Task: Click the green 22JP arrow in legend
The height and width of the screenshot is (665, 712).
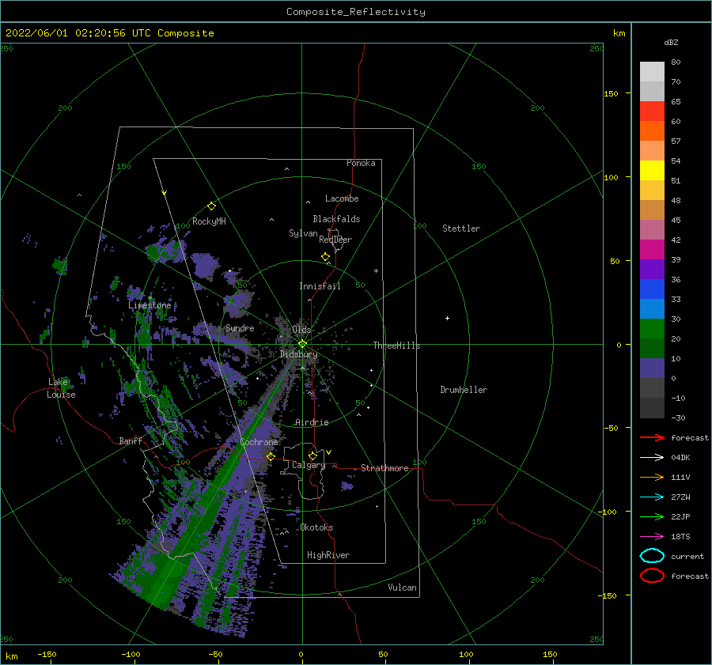Action: pos(652,516)
